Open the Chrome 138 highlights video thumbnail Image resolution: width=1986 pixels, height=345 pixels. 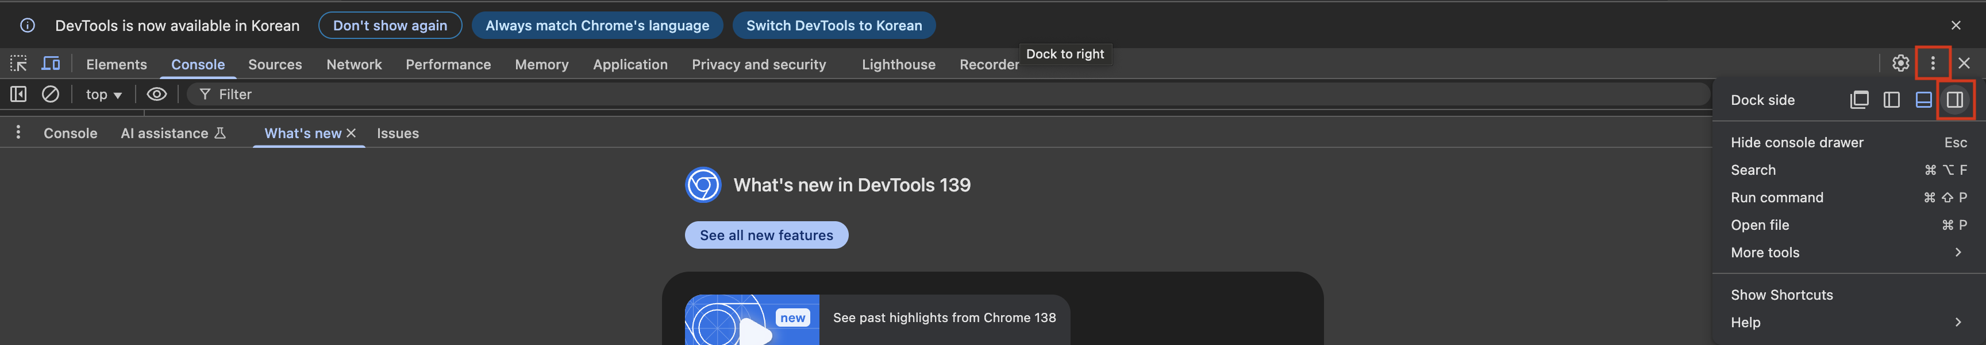click(x=751, y=321)
